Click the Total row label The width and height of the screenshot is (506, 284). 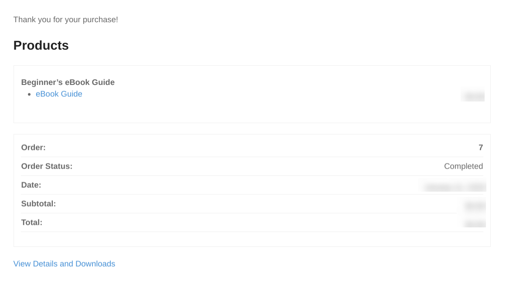point(31,222)
